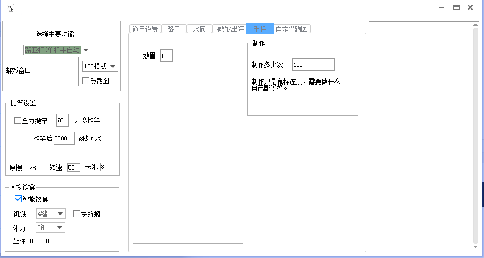Go to the 拖钓/出海 tab
This screenshot has width=484, height=258.
229,30
